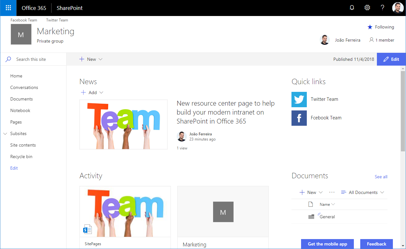Open the Facebook quick link icon
Screen dimensions: 406x249
(x=299, y=118)
